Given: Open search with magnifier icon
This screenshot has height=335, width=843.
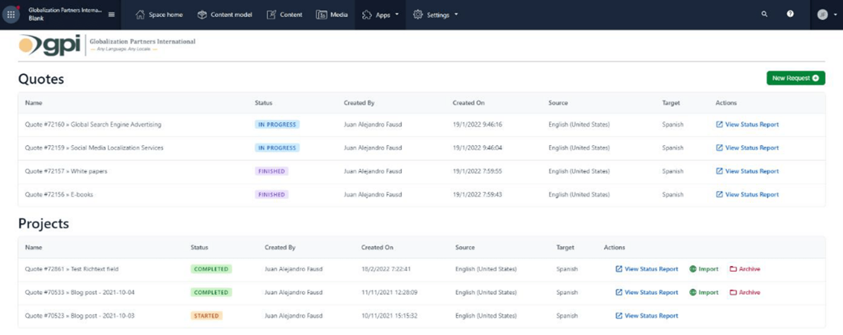Looking at the screenshot, I should point(764,14).
